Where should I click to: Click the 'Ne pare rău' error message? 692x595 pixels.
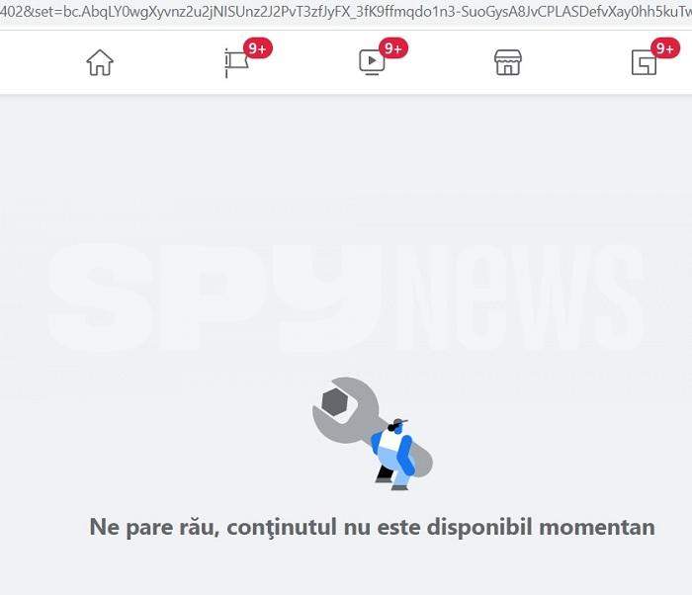click(372, 527)
